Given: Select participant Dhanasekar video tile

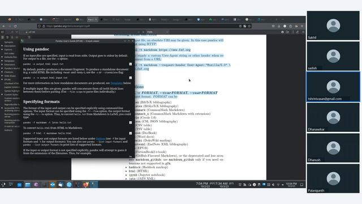Looking at the screenshot, I should (x=333, y=117).
